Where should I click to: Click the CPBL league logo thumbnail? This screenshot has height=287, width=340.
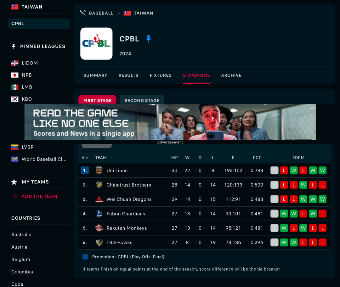coord(96,43)
